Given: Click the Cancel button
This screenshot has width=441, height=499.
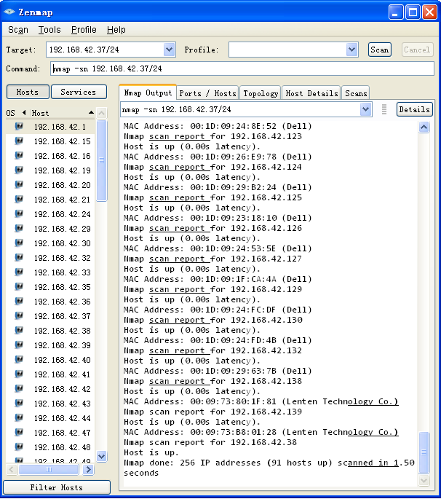Looking at the screenshot, I should (x=417, y=50).
